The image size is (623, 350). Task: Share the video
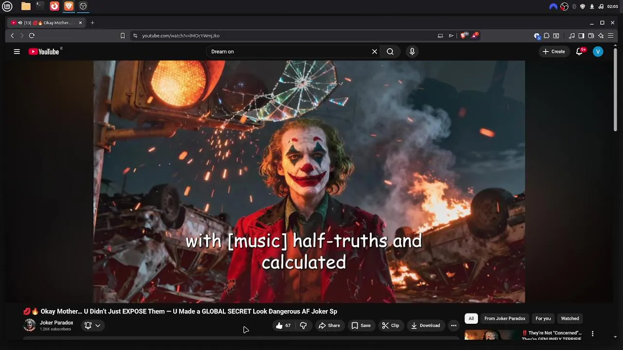point(329,326)
